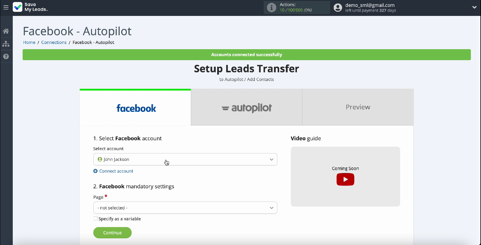Image resolution: width=481 pixels, height=245 pixels.
Task: Click the demo_sml@gmail.com account text
Action: [370, 5]
